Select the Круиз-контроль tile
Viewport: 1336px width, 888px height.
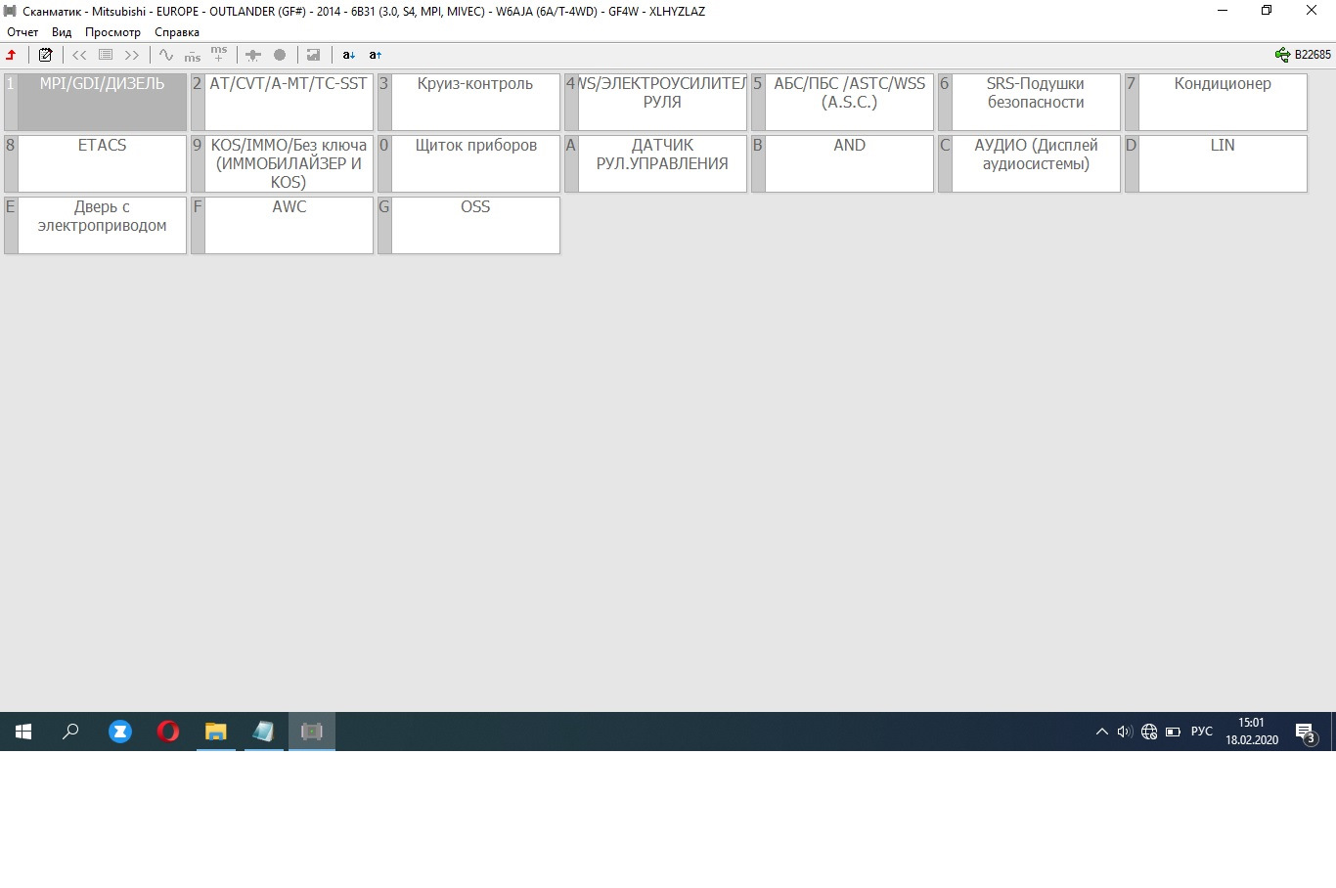tap(469, 102)
